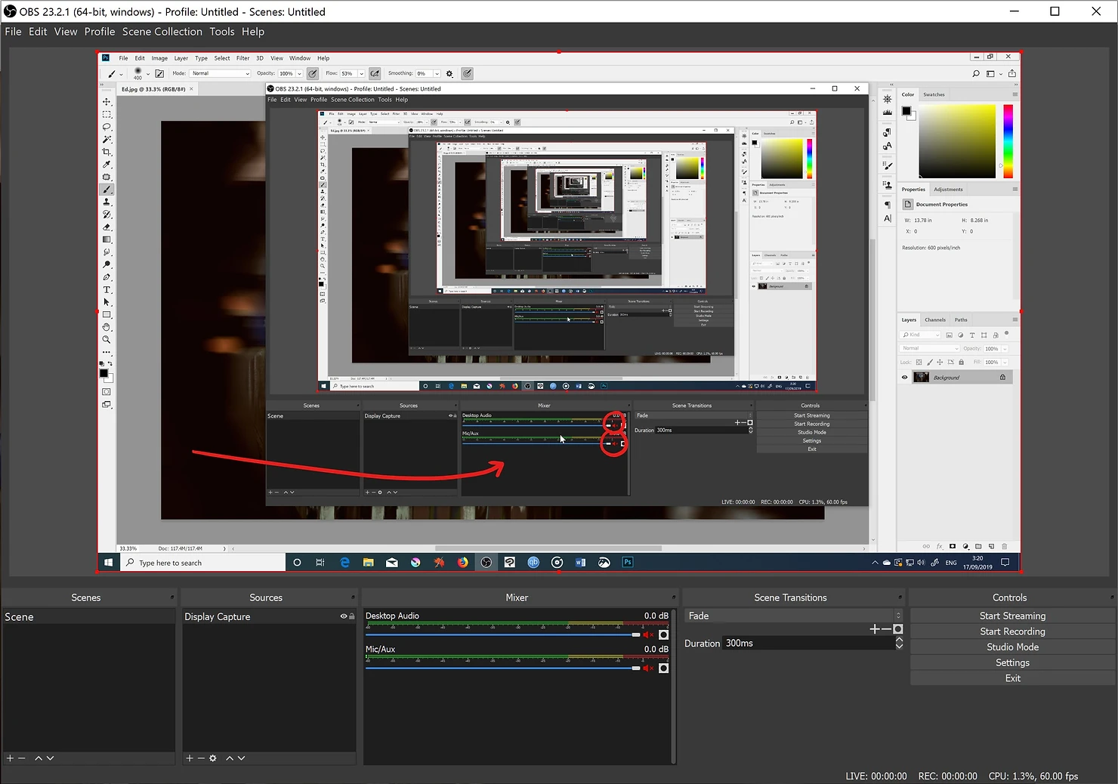Move source up in main OBS Sources dock
This screenshot has width=1118, height=784.
click(230, 758)
